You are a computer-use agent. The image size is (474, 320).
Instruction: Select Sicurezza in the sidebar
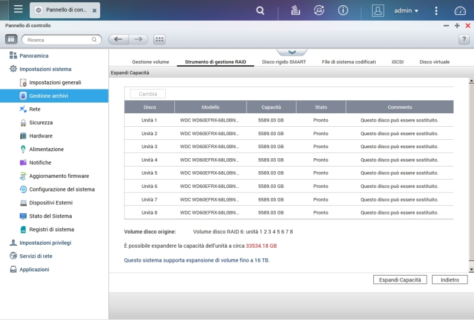[x=41, y=123]
